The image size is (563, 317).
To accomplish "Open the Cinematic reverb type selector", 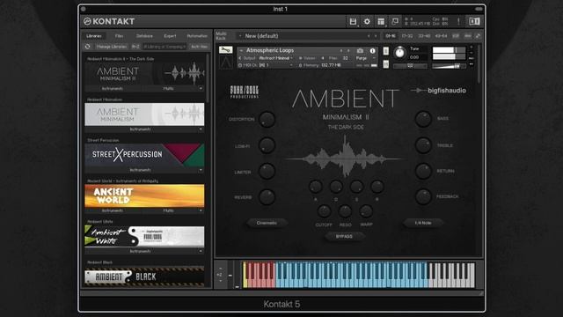I will pos(267,223).
